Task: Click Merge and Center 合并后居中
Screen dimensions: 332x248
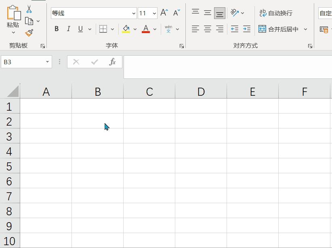Action: (278, 29)
